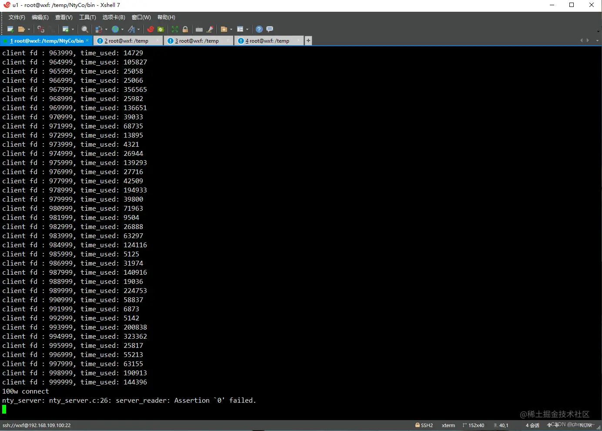Lock the screen with padlock icon
This screenshot has height=431, width=602.
pyautogui.click(x=185, y=29)
